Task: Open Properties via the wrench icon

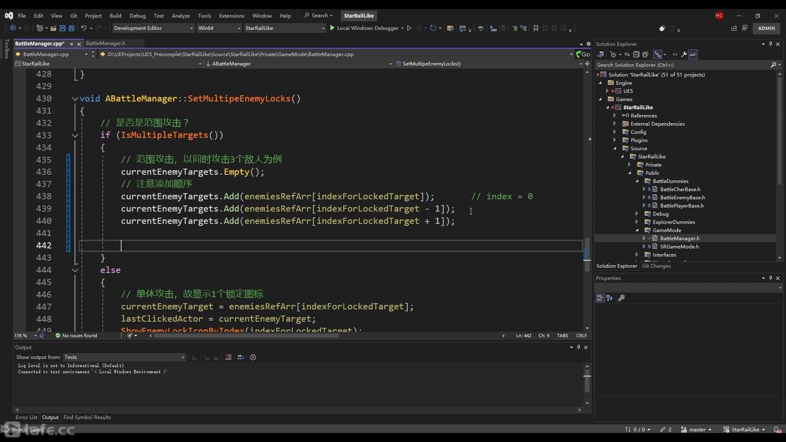Action: tap(684, 54)
